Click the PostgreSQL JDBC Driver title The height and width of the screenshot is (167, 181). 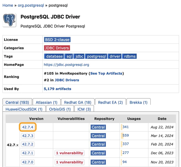(x=50, y=17)
